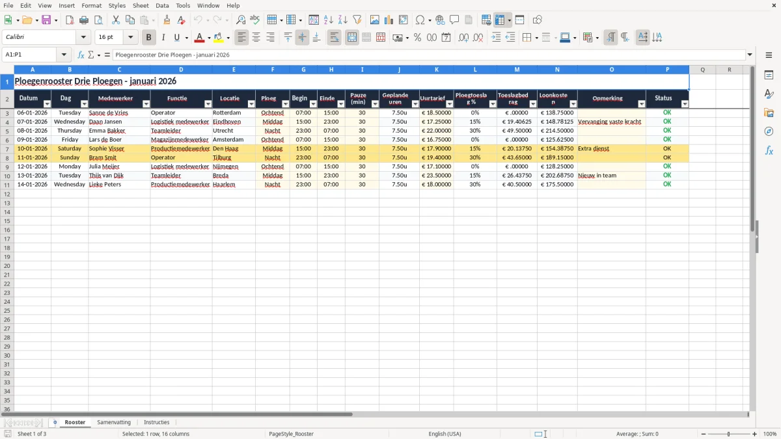This screenshot has width=781, height=439.
Task: Switch to Samenvatting sheet tab
Action: click(114, 422)
